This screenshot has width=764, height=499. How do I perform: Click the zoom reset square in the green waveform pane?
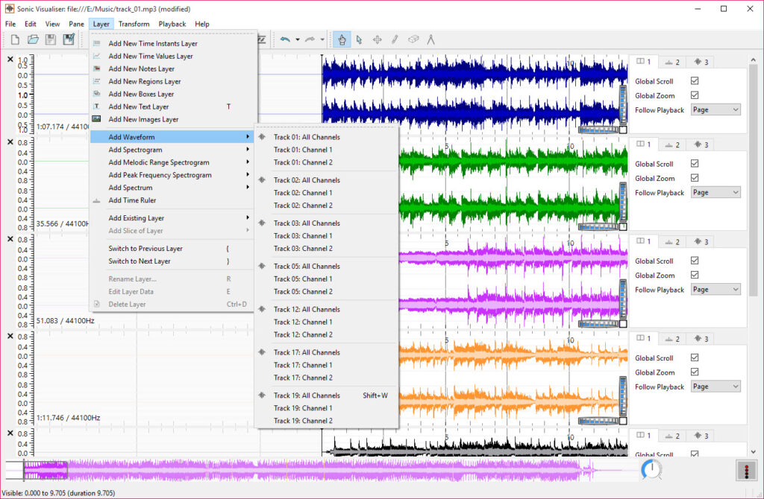pyautogui.click(x=623, y=226)
